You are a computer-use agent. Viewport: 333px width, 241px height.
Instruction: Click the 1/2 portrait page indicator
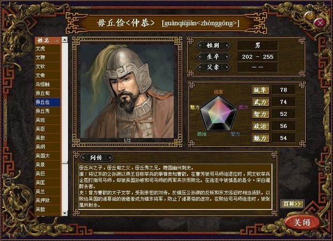[127, 140]
